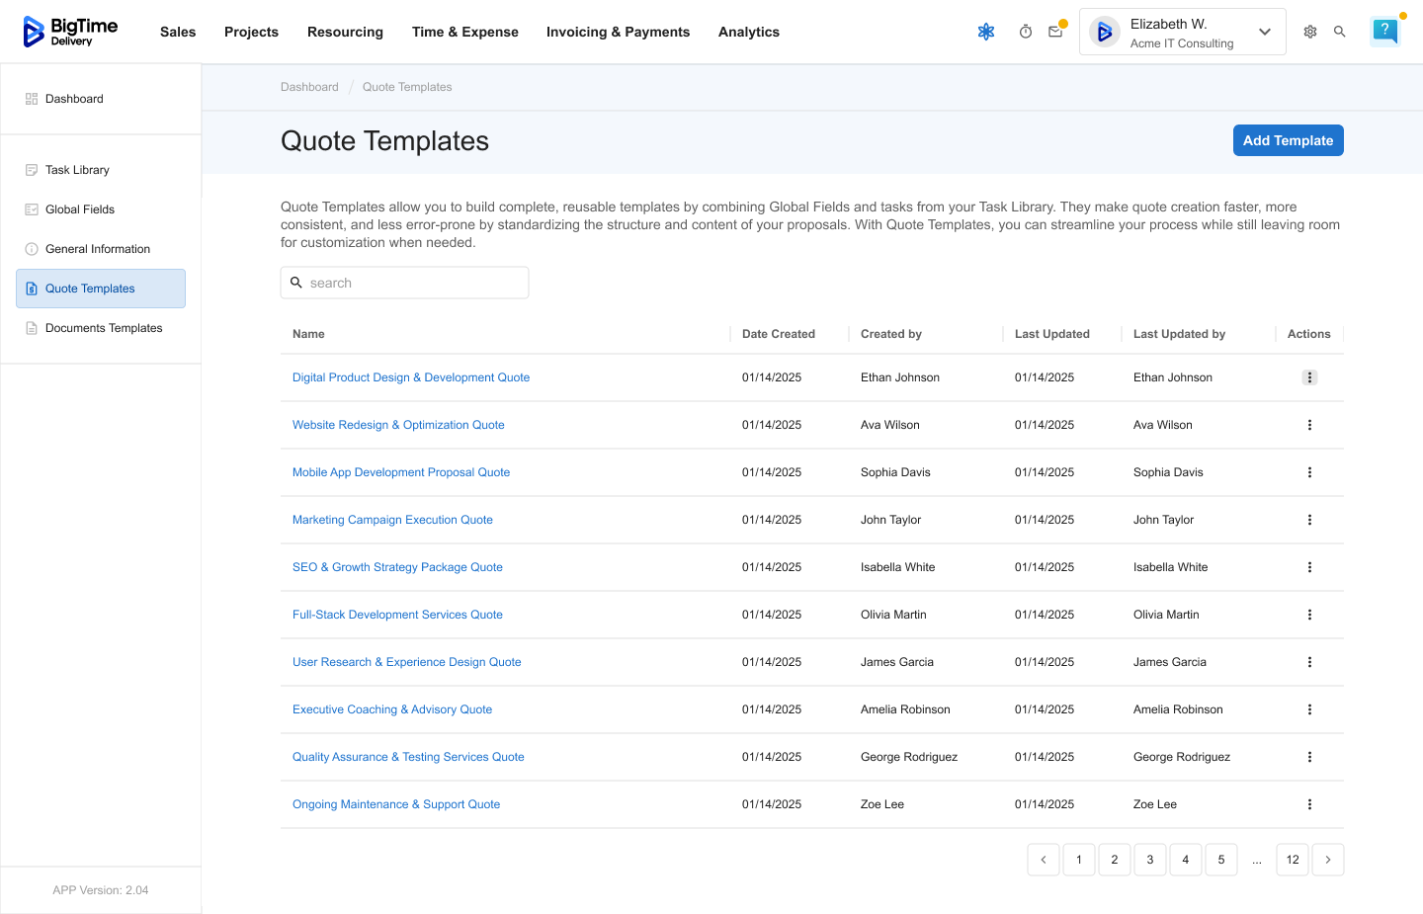Image resolution: width=1423 pixels, height=914 pixels.
Task: Open actions menu for Zoe Lee's quote
Action: [x=1309, y=804]
